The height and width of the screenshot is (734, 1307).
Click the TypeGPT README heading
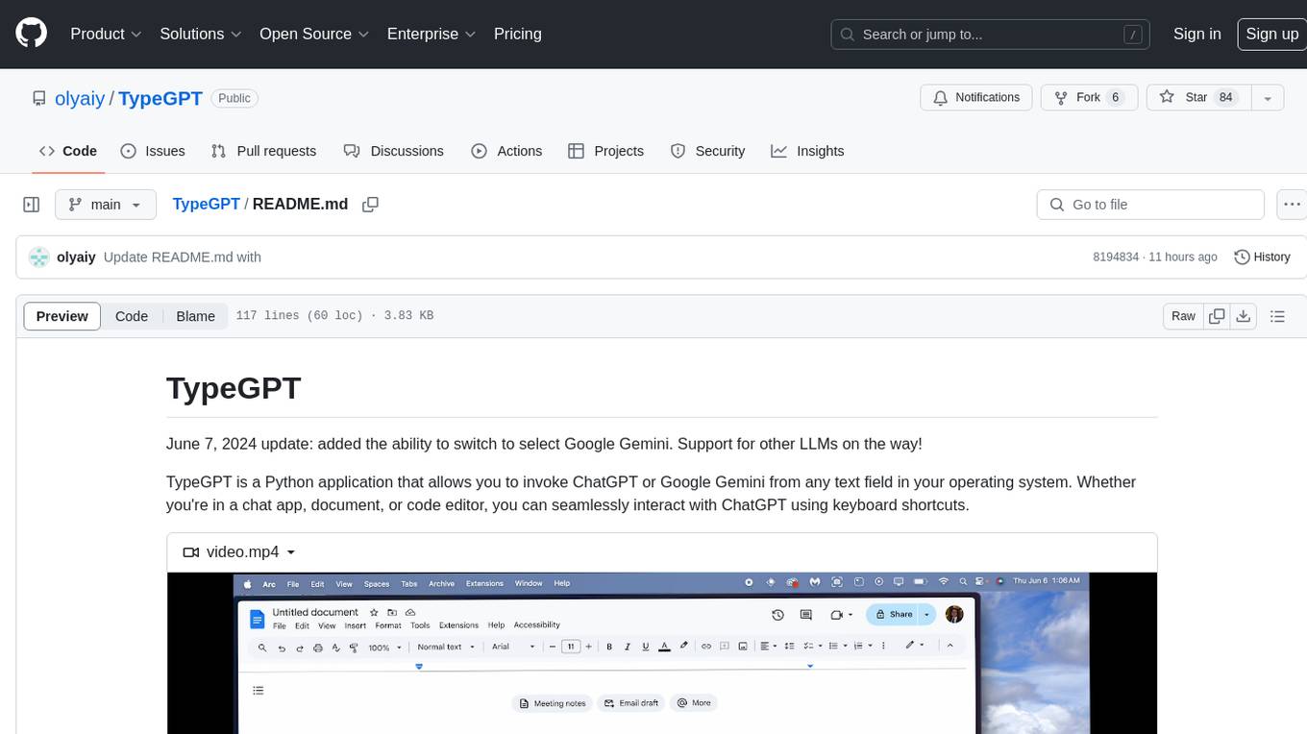234,388
